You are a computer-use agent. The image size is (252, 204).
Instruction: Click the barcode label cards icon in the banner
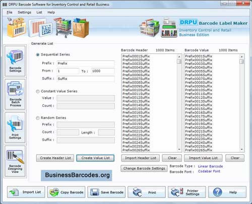(x=40, y=28)
